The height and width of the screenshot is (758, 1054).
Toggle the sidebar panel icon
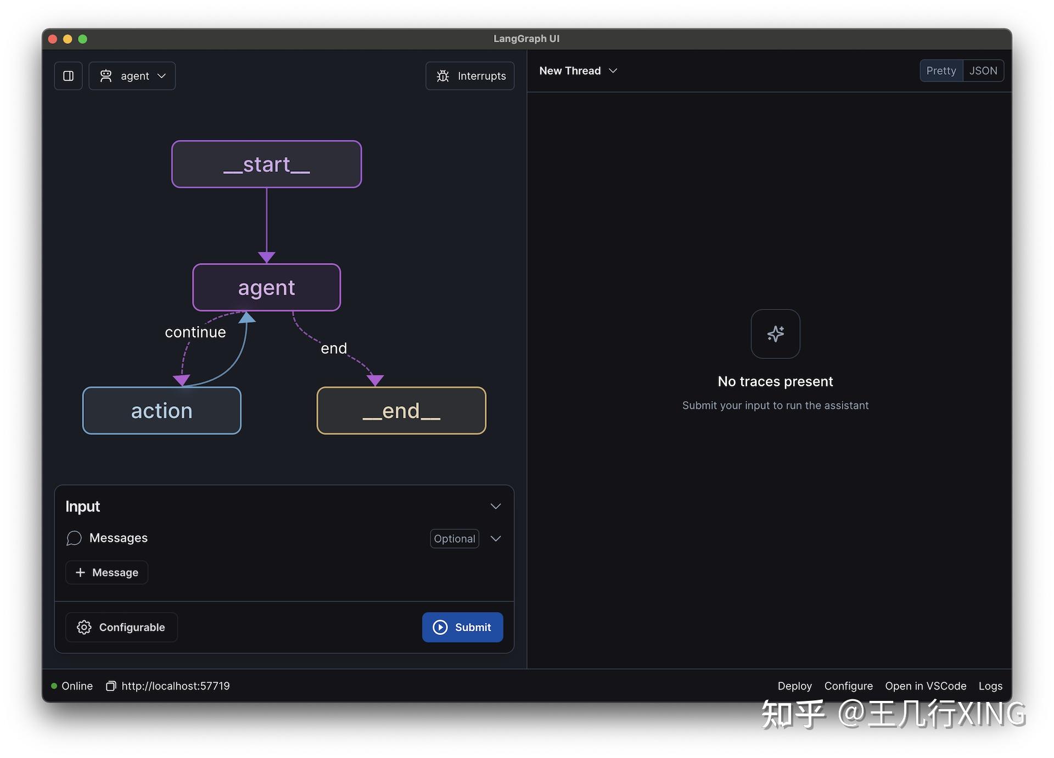pos(68,76)
